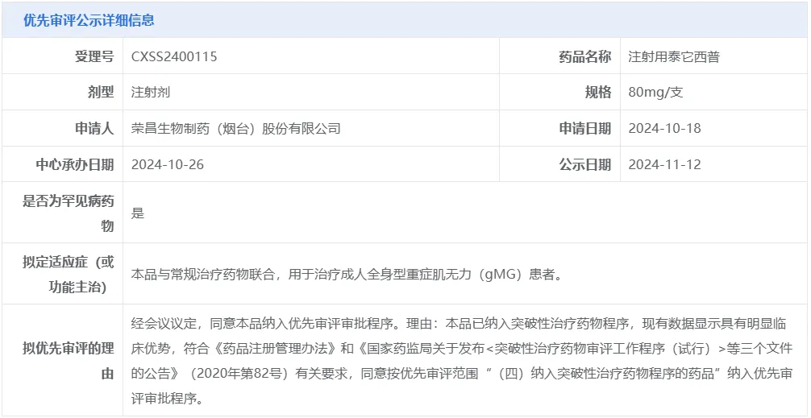Viewport: 811px width, 418px height.
Task: Click the 受理号 field label
Action: (x=94, y=56)
